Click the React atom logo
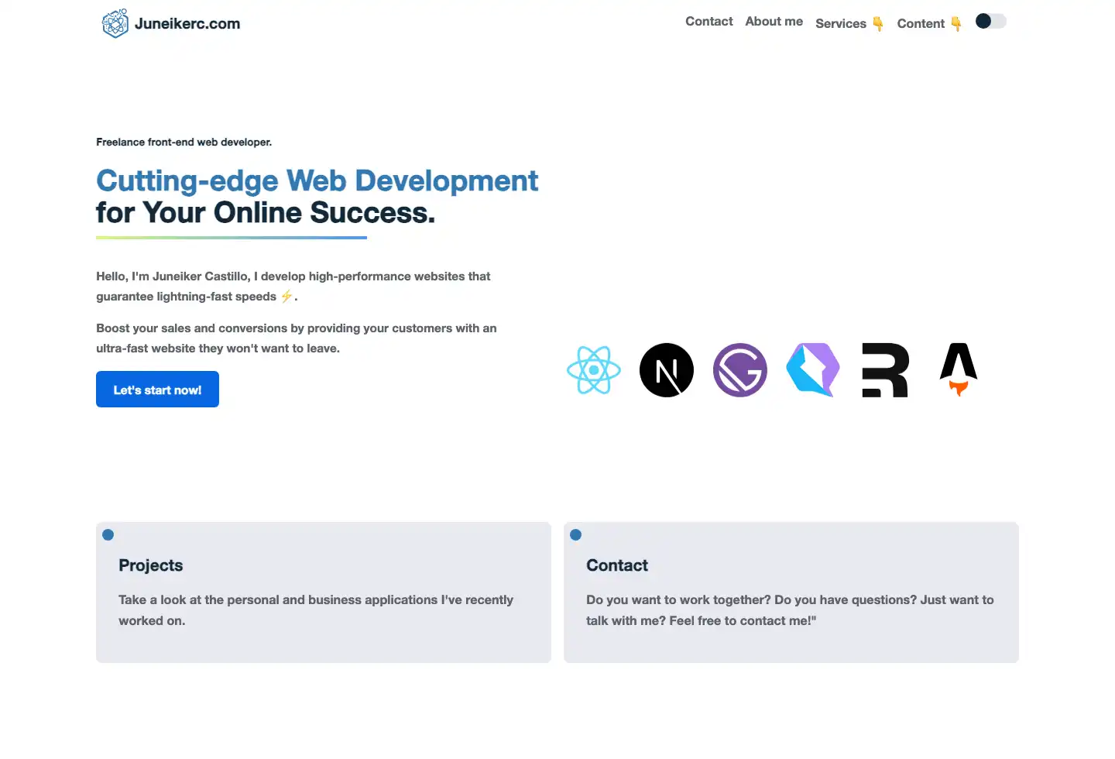The width and height of the screenshot is (1115, 759). (x=594, y=370)
